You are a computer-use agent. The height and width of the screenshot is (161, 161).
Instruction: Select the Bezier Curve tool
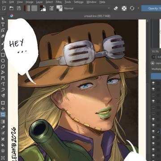click(x=3, y=78)
